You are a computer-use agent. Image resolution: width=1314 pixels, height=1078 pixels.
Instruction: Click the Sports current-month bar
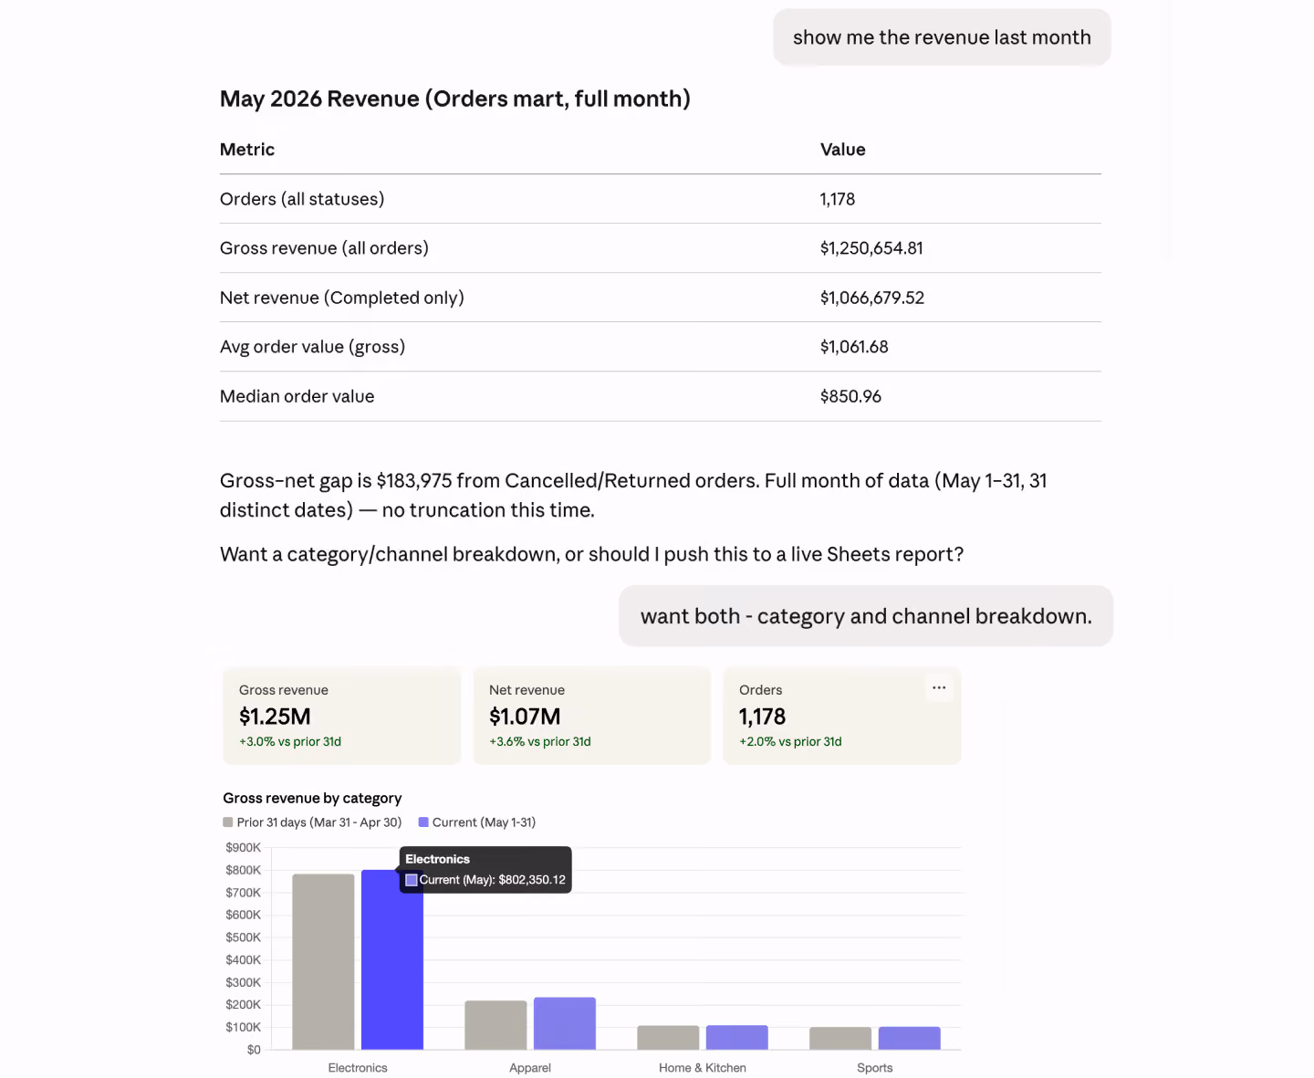910,1039
